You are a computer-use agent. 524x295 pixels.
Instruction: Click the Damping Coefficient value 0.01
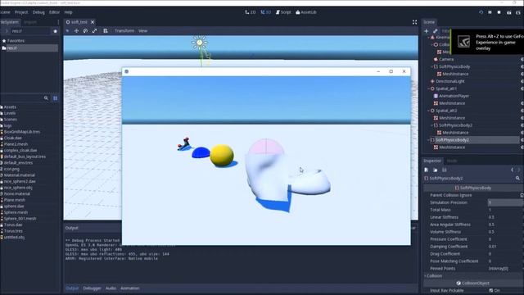492,247
